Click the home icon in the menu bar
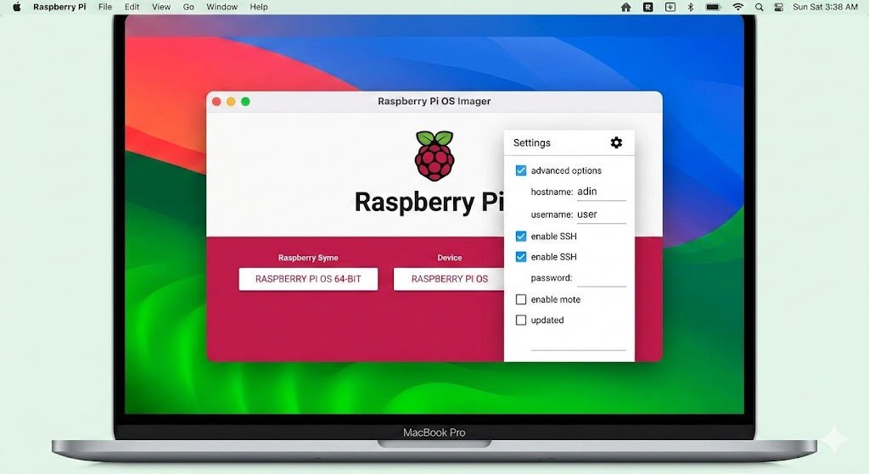869x474 pixels. (x=625, y=7)
